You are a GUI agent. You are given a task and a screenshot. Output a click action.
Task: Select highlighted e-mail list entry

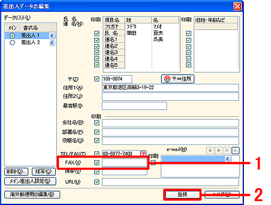point(193,159)
